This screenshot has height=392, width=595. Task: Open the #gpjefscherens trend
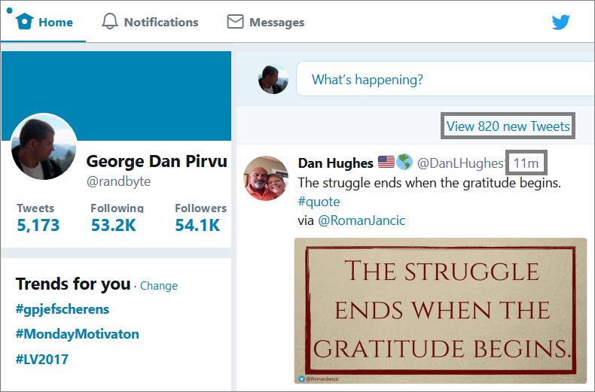pos(63,309)
